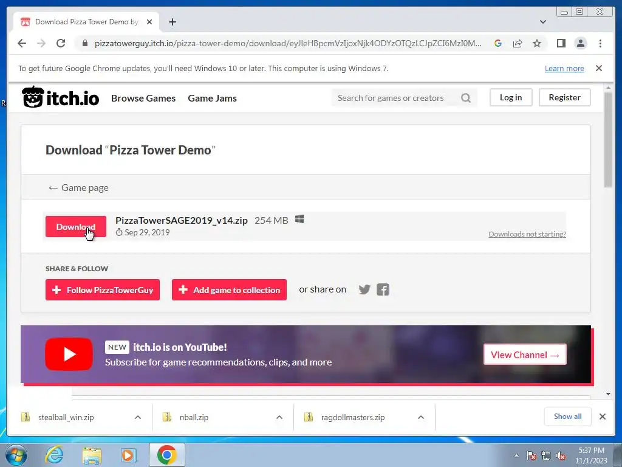Dismiss the Windows 7 update notice
The width and height of the screenshot is (622, 467).
click(x=599, y=68)
